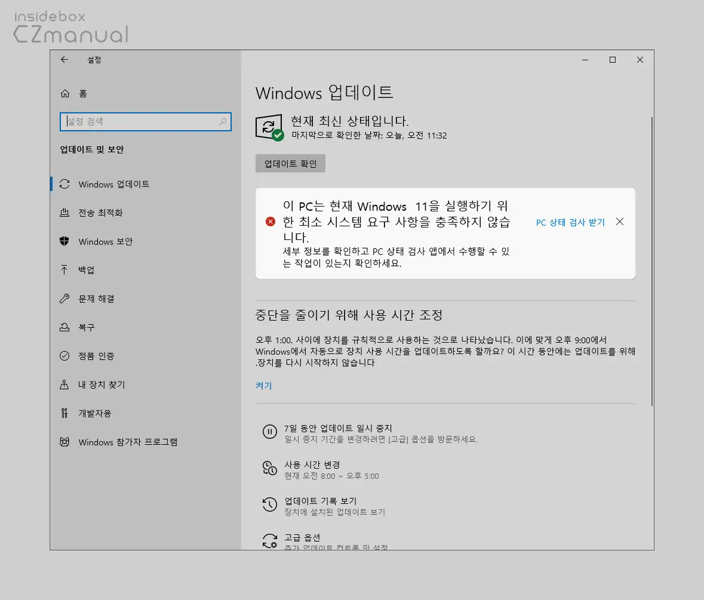The image size is (704, 600).
Task: Click gear-sync icon for 고급 옵션
Action: click(269, 541)
